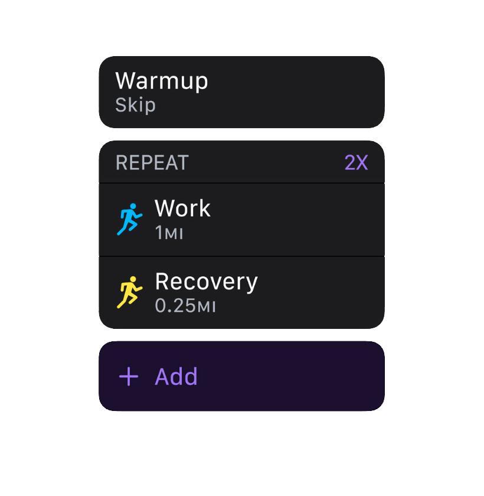484x496 pixels.
Task: Click the Warmup title text
Action: 162,81
